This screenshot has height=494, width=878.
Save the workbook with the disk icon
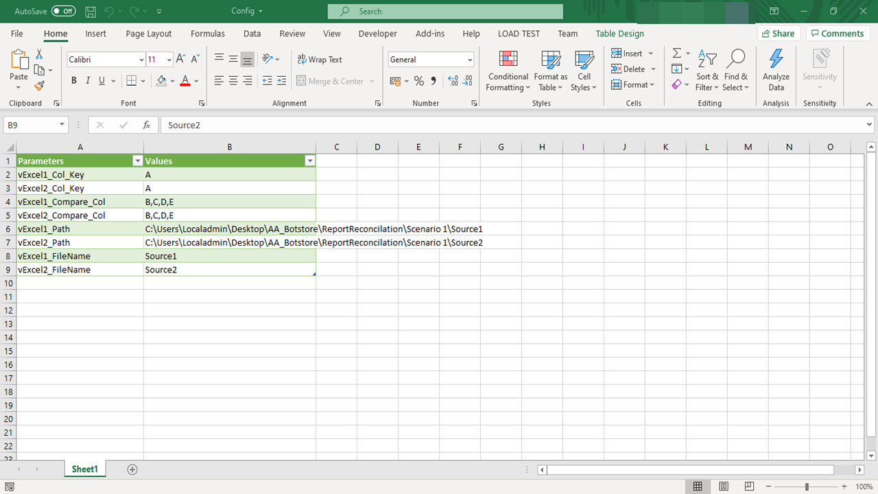point(91,11)
